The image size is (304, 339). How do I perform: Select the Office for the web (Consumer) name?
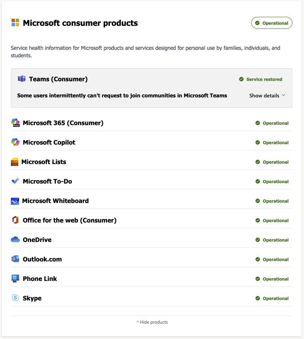[70, 220]
